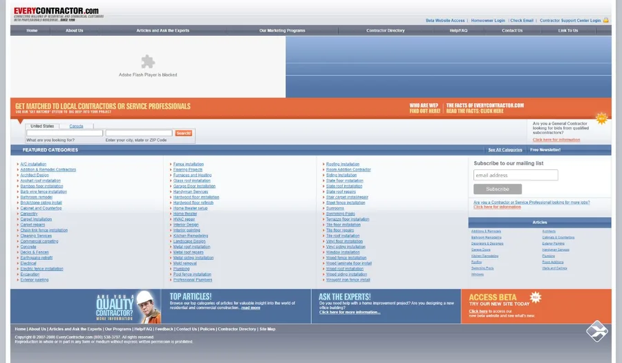Click 'Click here for more information' experts link

coord(350,313)
